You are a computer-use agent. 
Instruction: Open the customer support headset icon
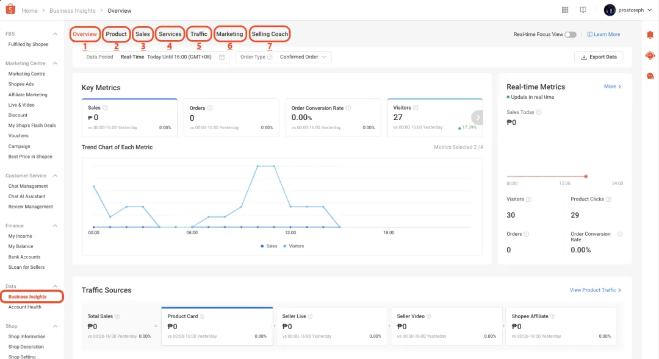pyautogui.click(x=650, y=55)
